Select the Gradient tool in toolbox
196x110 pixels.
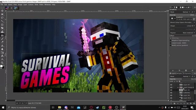tap(2, 35)
